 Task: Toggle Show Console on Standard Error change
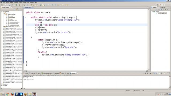point(157,73)
